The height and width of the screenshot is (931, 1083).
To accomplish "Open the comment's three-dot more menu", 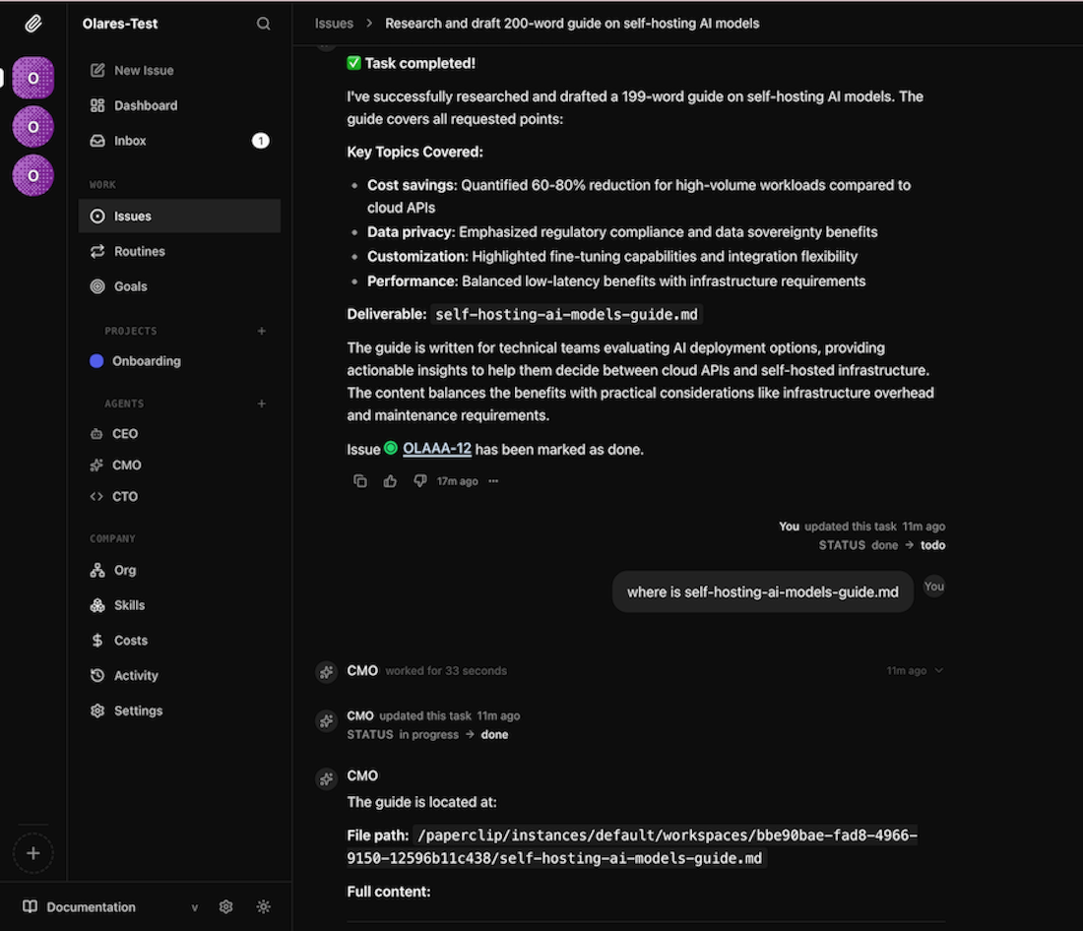I will (493, 481).
